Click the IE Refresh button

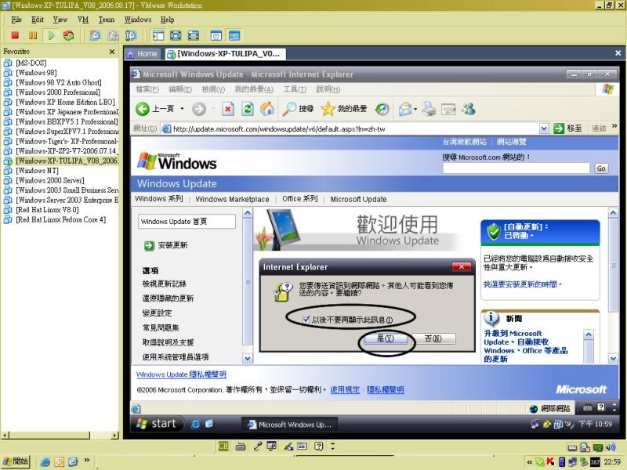point(248,109)
